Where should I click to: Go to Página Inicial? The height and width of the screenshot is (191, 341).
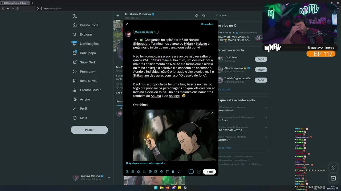(x=86, y=25)
